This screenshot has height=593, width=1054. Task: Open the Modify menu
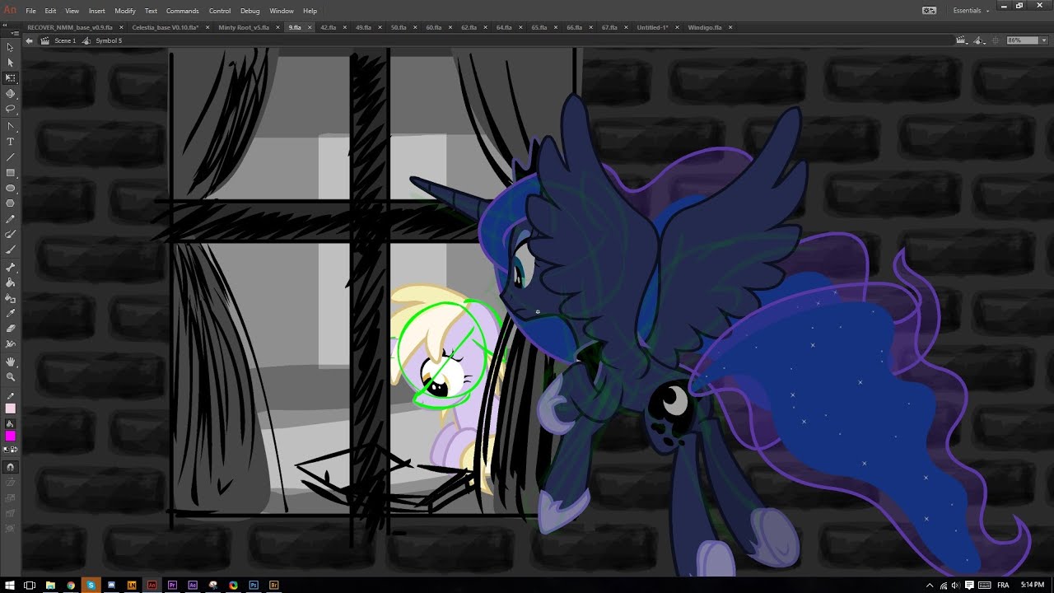pyautogui.click(x=125, y=11)
